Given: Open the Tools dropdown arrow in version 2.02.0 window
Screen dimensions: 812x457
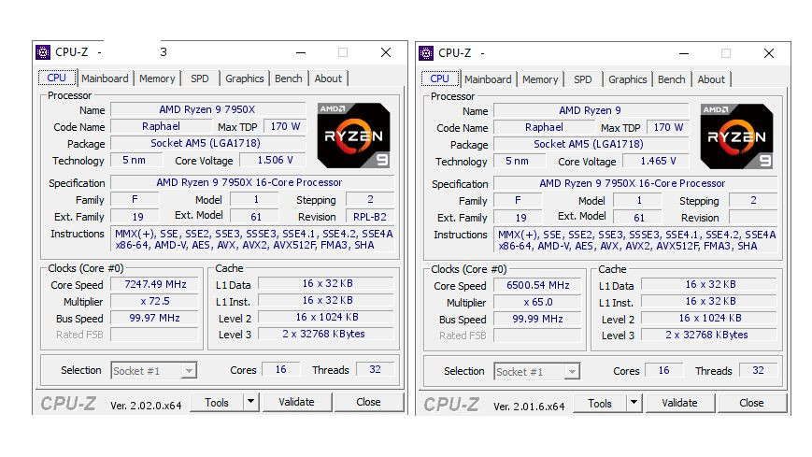Looking at the screenshot, I should click(x=251, y=402).
